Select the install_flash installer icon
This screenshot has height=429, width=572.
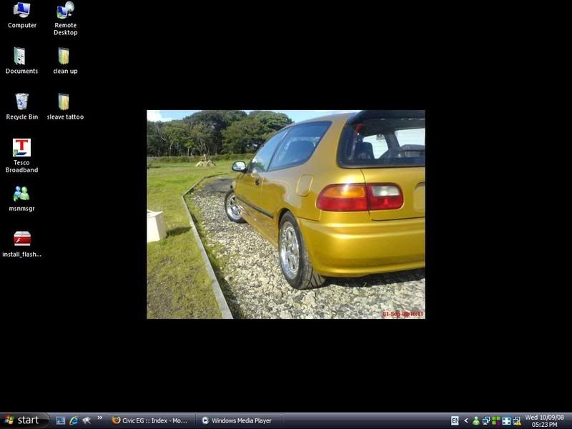click(22, 244)
